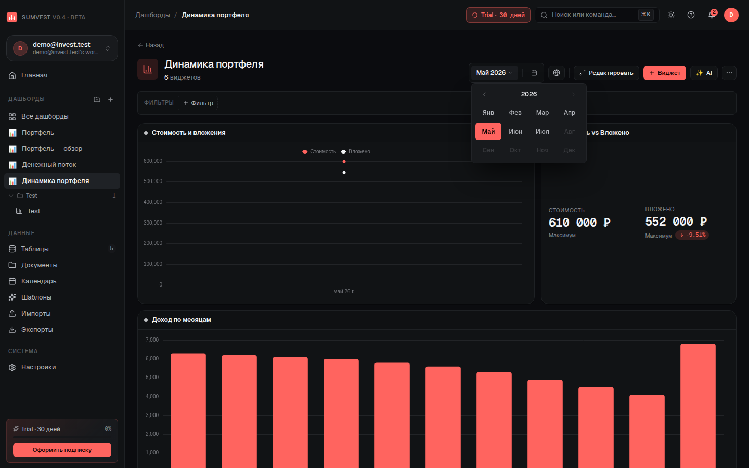Open the AI sparkle button
Screen dimensions: 749x468
click(704, 73)
